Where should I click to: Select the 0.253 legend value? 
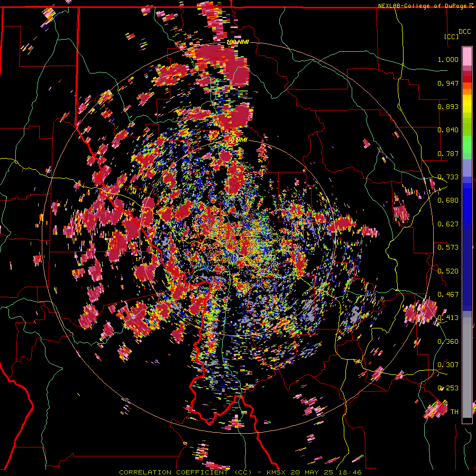click(x=448, y=388)
